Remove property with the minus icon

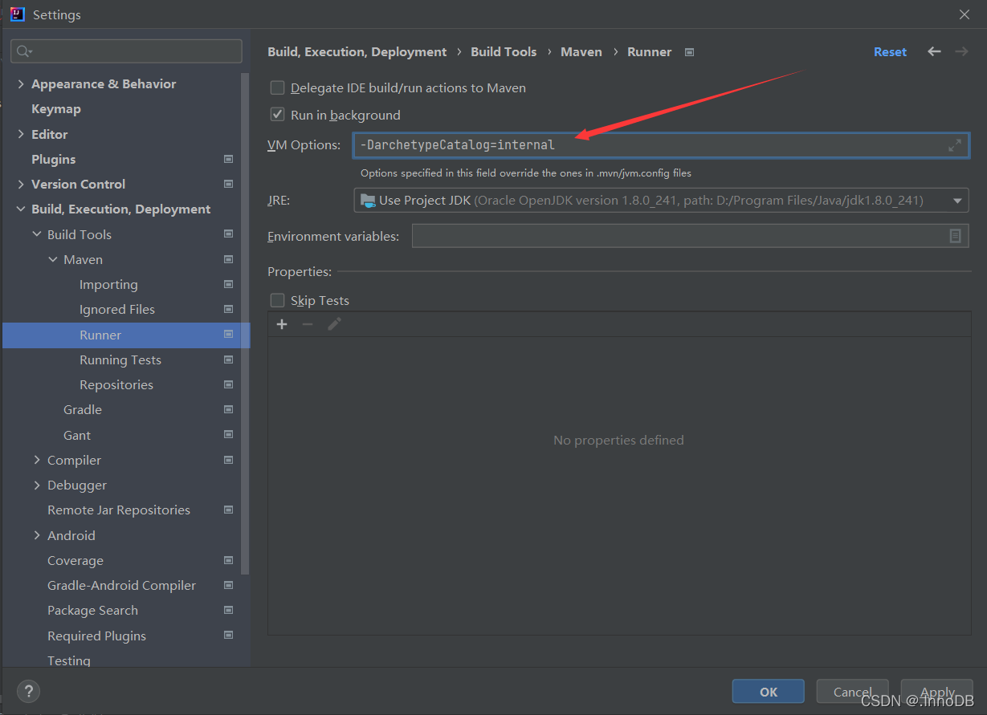click(308, 324)
